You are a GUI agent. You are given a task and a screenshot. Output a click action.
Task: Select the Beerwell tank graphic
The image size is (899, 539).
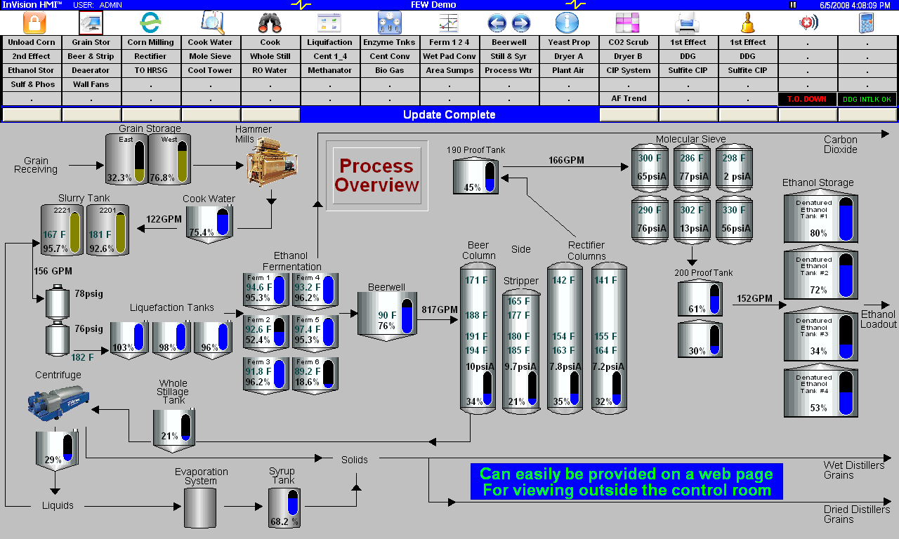click(x=387, y=314)
